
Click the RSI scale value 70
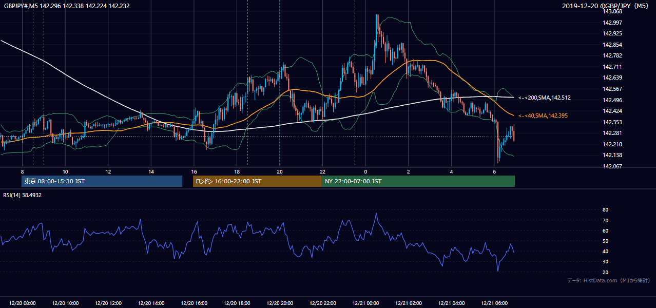(605, 220)
